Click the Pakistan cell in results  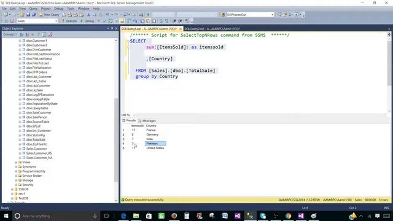coord(155,144)
